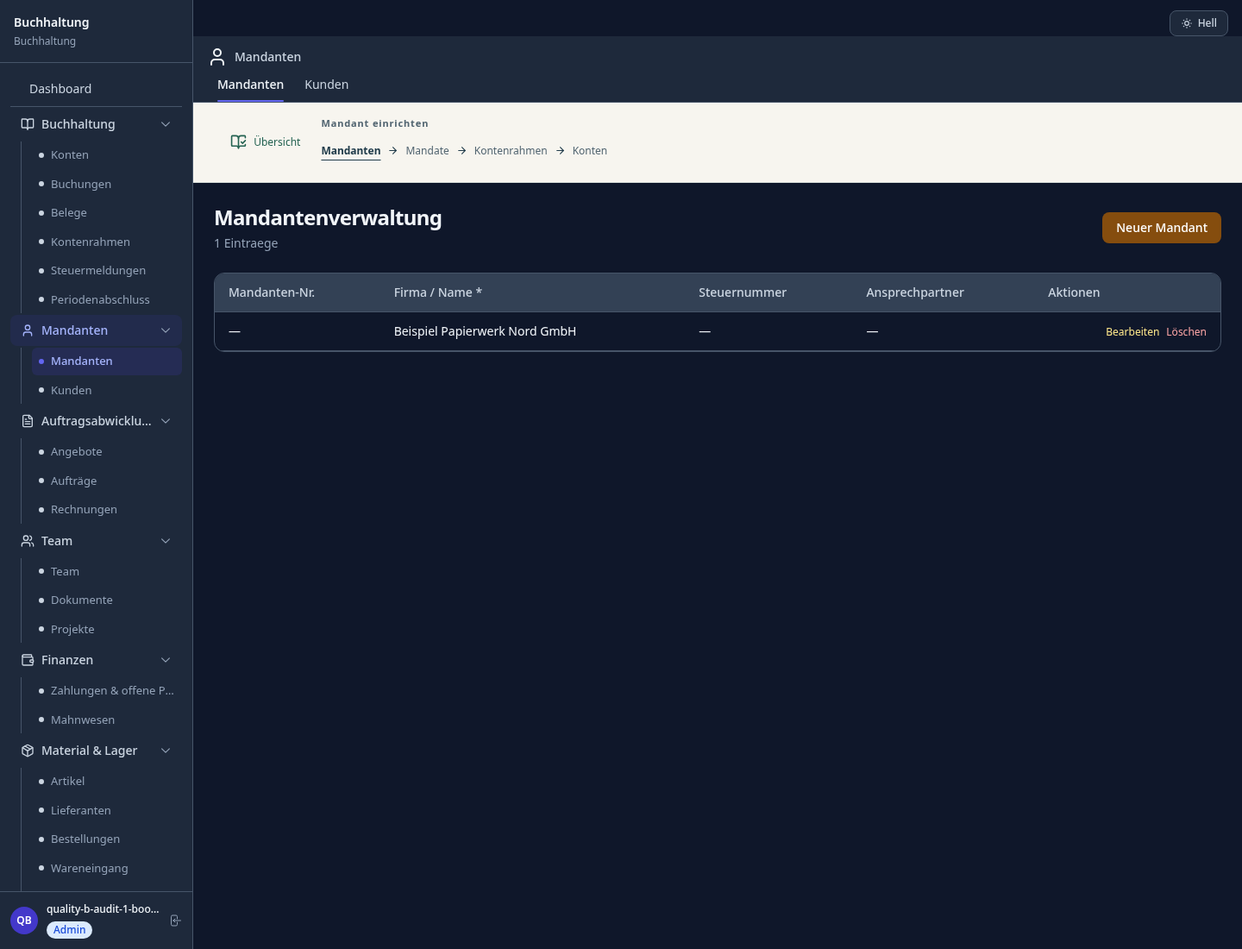Viewport: 1242px width, 949px height.
Task: Open Steuermeldungen in the sidebar
Action: pyautogui.click(x=107, y=271)
